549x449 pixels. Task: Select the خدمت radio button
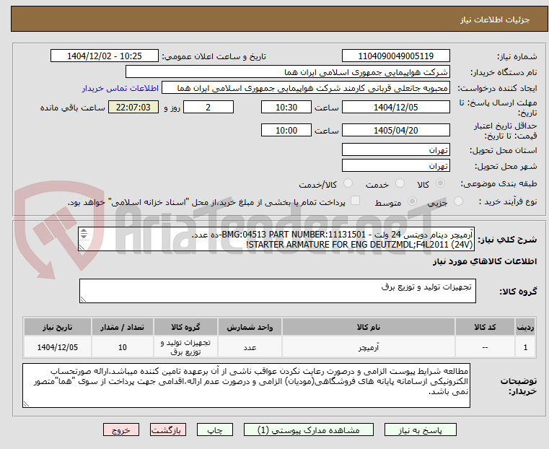[x=400, y=183]
